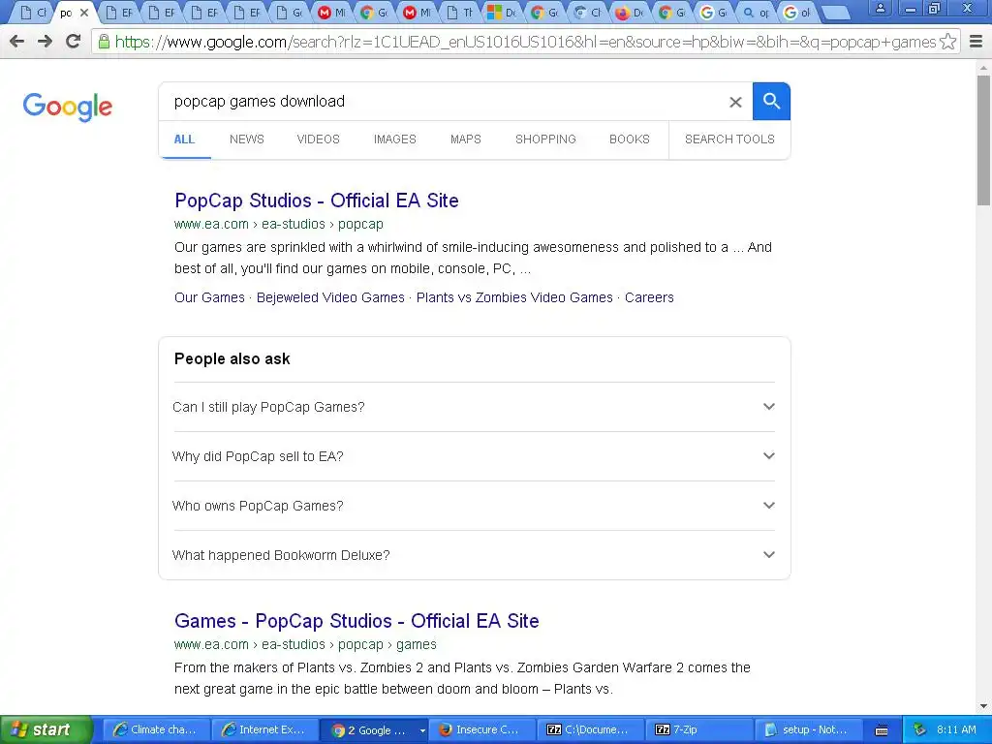The height and width of the screenshot is (744, 992).
Task: Select the IMAGES search filter
Action: pyautogui.click(x=395, y=139)
